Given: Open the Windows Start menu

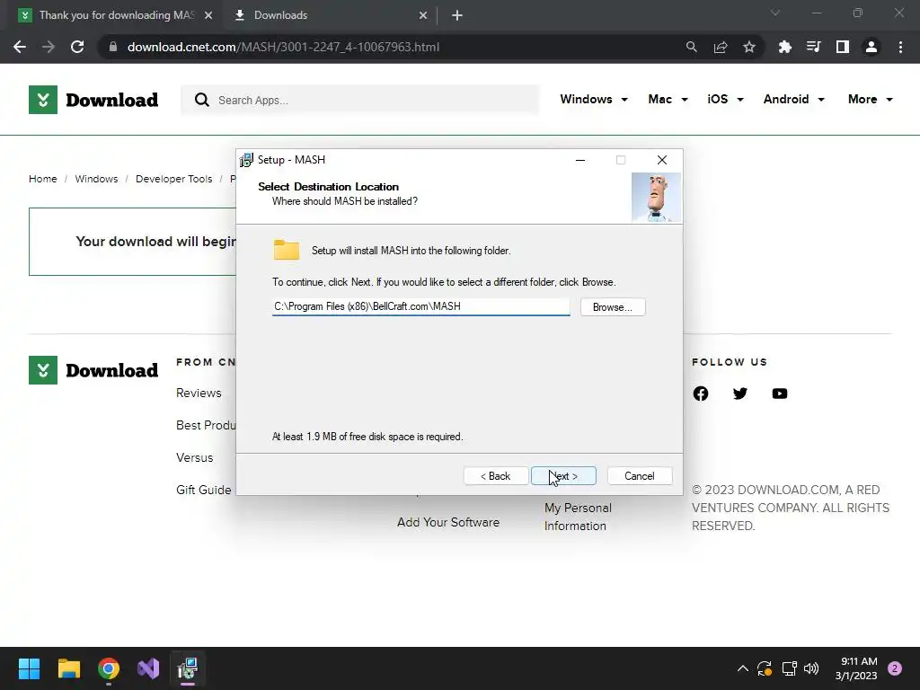Looking at the screenshot, I should (30, 668).
